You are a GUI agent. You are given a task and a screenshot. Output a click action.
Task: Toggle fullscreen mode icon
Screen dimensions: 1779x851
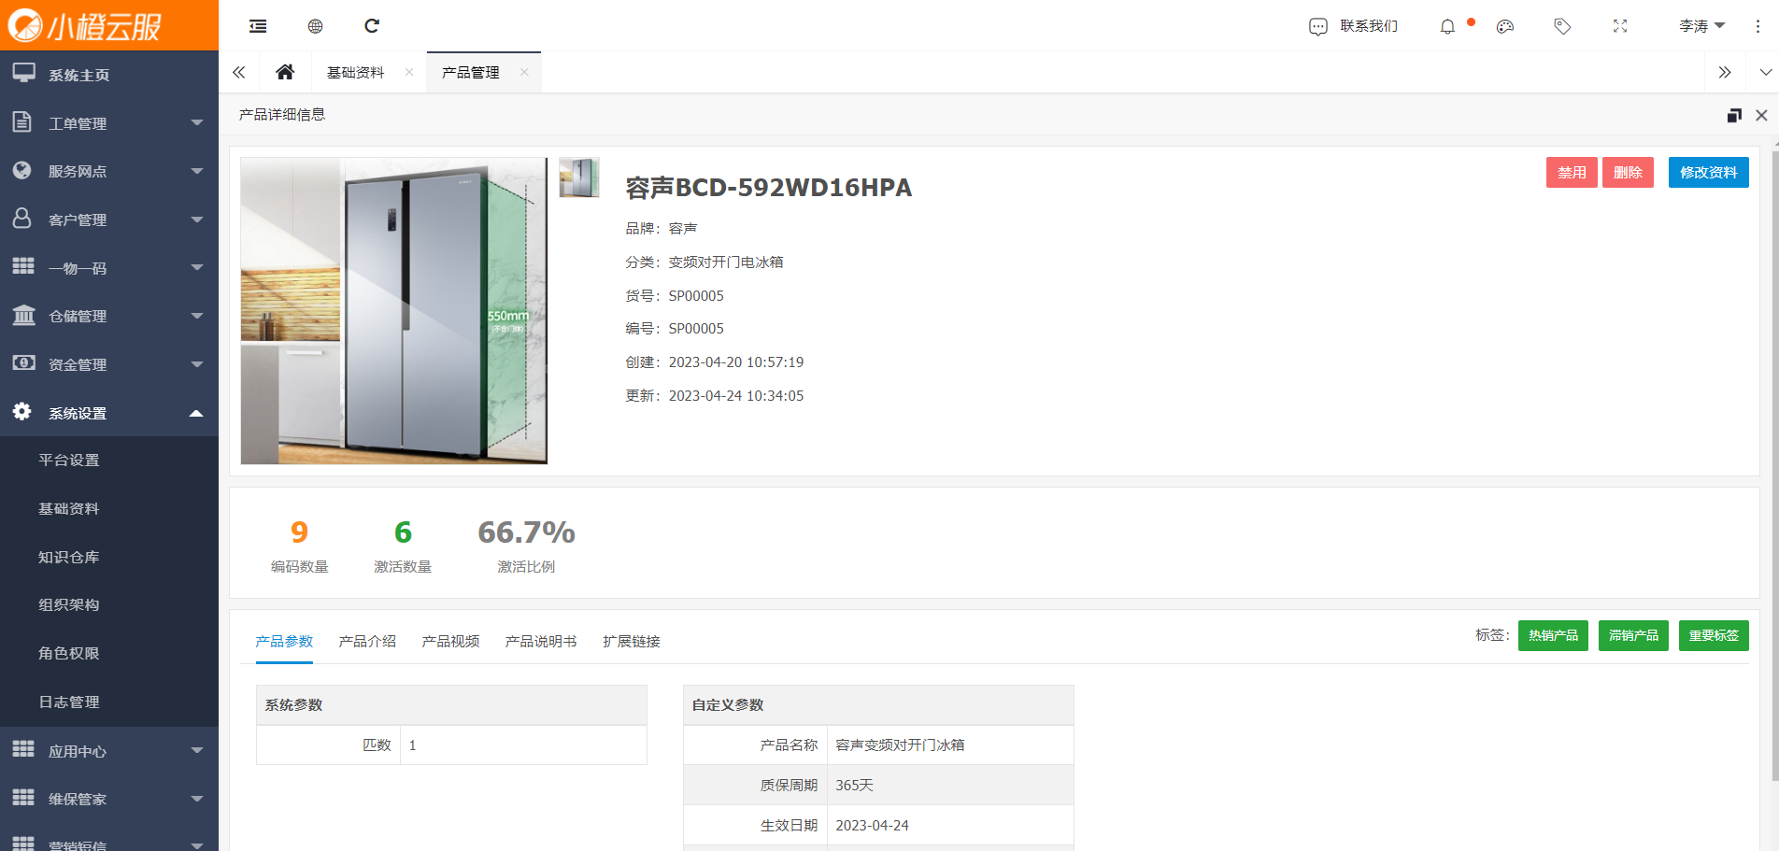click(x=1620, y=26)
